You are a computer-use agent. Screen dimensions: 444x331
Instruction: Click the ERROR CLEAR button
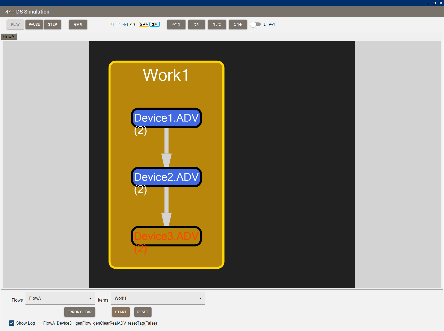click(x=79, y=312)
